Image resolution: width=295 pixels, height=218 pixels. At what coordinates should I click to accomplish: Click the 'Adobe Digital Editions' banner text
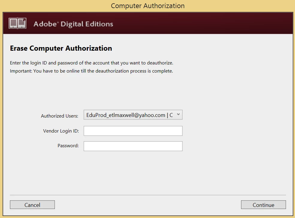click(x=73, y=24)
